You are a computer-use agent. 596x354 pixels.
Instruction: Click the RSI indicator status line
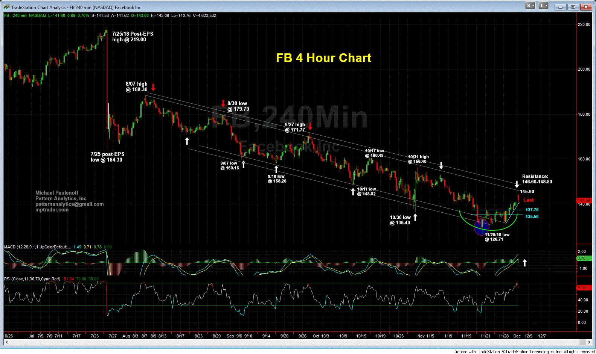(x=51, y=279)
